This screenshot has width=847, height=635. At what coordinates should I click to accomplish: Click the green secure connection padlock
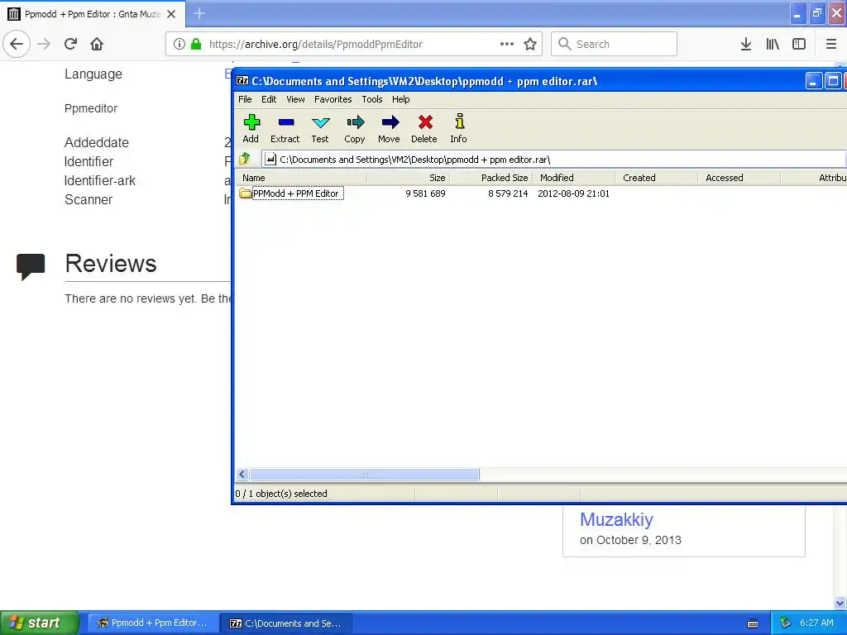pyautogui.click(x=196, y=44)
